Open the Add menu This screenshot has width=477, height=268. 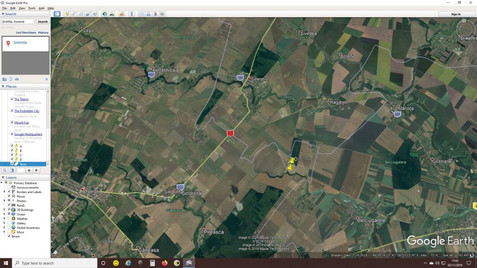coord(41,8)
